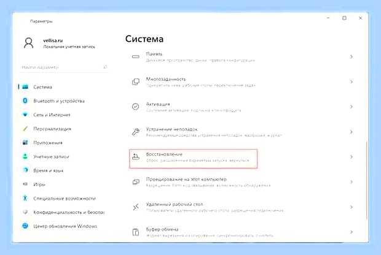Screen dimensions: 381x255
Task: Close the Параметры window
Action: 360,18
